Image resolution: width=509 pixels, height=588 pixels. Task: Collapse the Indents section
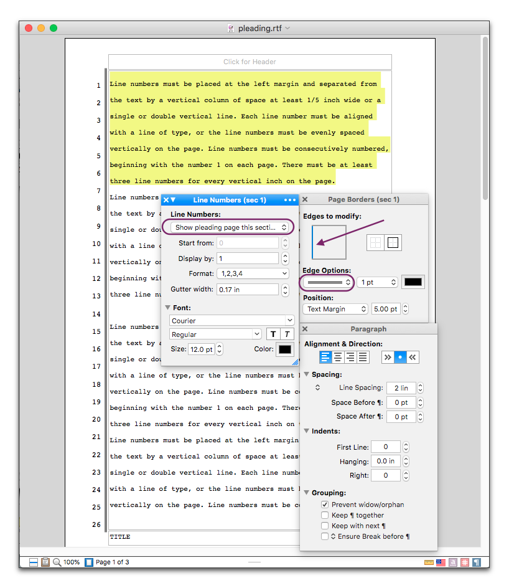point(307,431)
